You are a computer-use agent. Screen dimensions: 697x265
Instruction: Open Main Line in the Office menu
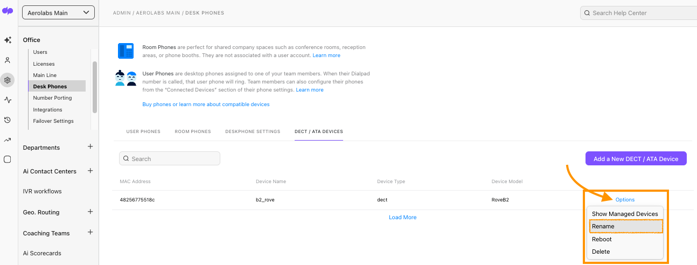[x=45, y=75]
